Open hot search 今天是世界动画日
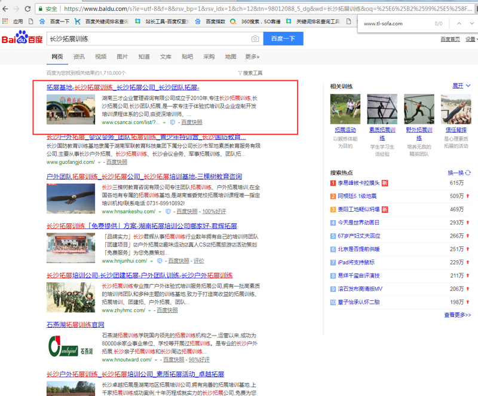This screenshot has width=478, height=396. [x=358, y=223]
